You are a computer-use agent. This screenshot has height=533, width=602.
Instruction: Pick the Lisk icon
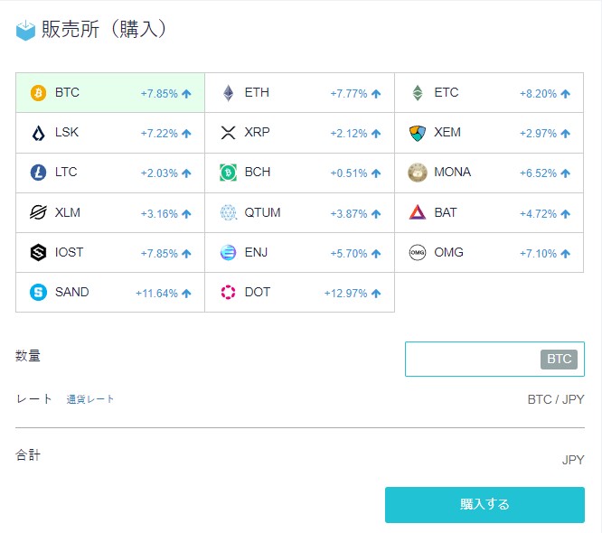pos(38,133)
